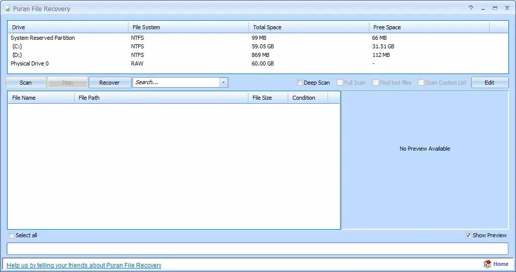Minimize the Puran File Recovery window

(483, 9)
